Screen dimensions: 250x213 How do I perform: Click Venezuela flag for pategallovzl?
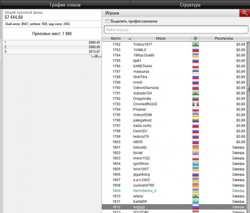(196, 120)
